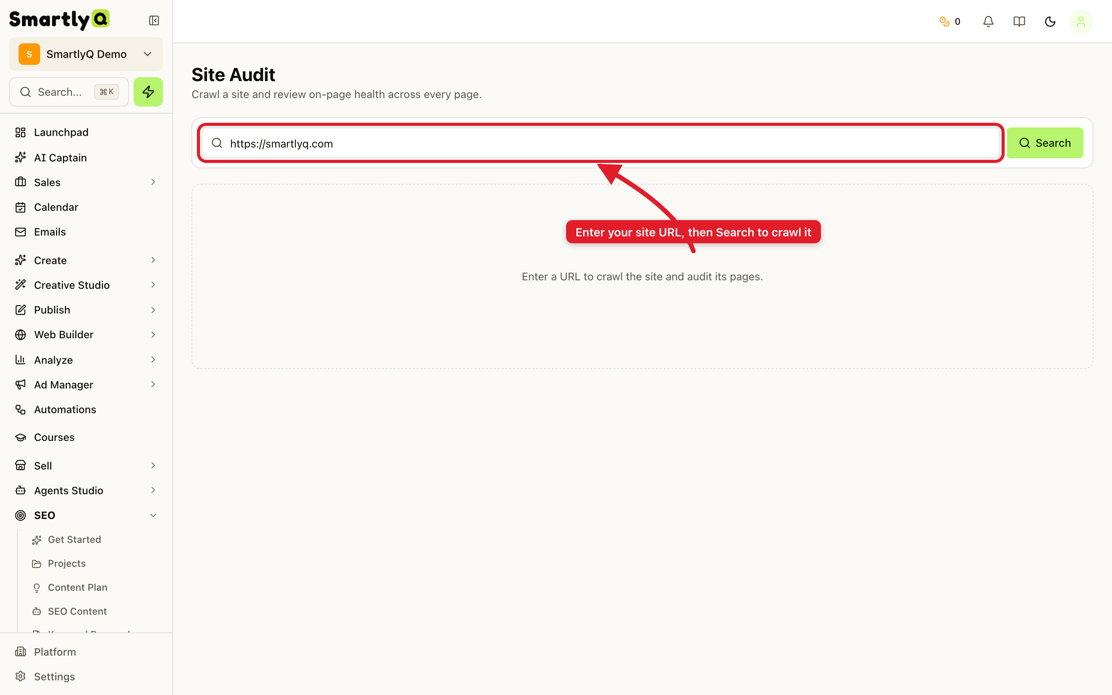This screenshot has width=1112, height=695.
Task: Click the magnifier icon inside URL field
Action: (x=217, y=143)
